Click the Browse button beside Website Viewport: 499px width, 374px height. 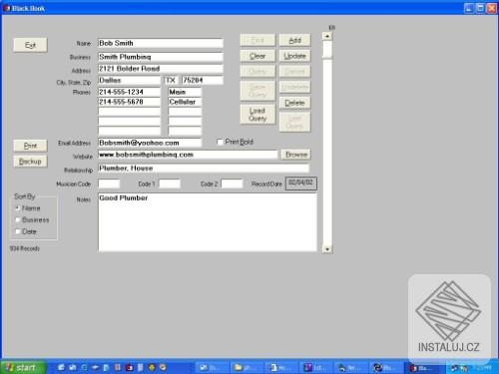click(296, 155)
